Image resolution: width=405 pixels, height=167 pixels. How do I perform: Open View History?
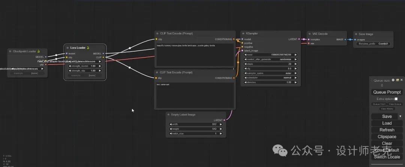387,109
